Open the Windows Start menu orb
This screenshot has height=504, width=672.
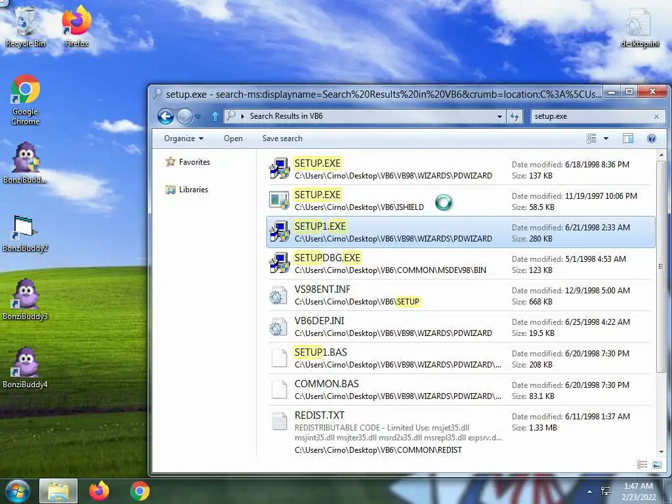[x=17, y=491]
